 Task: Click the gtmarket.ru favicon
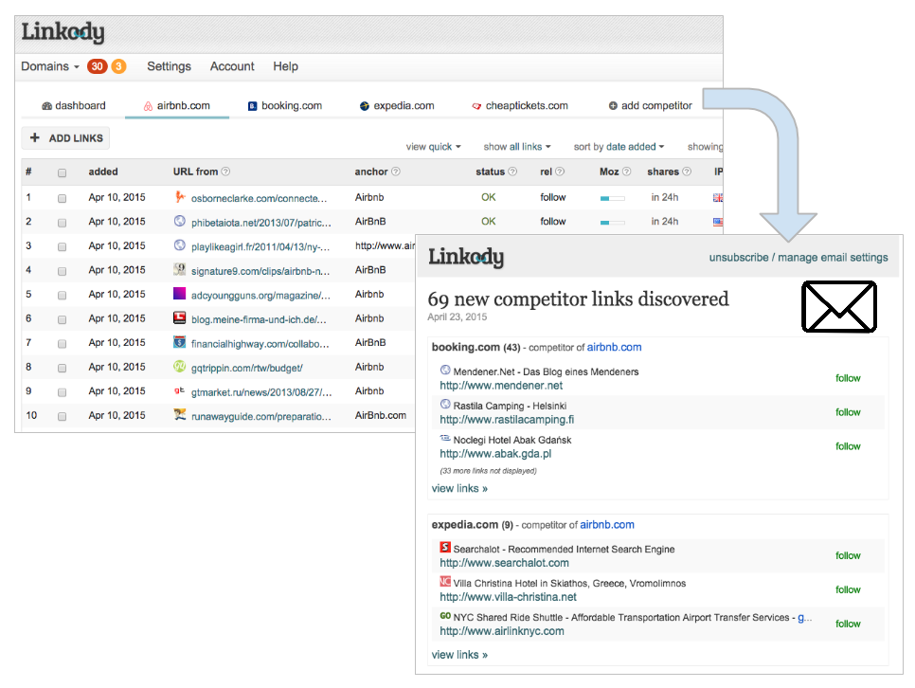click(x=180, y=390)
